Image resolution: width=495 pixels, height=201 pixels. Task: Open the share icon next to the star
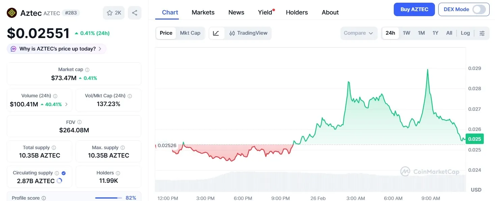tap(134, 12)
